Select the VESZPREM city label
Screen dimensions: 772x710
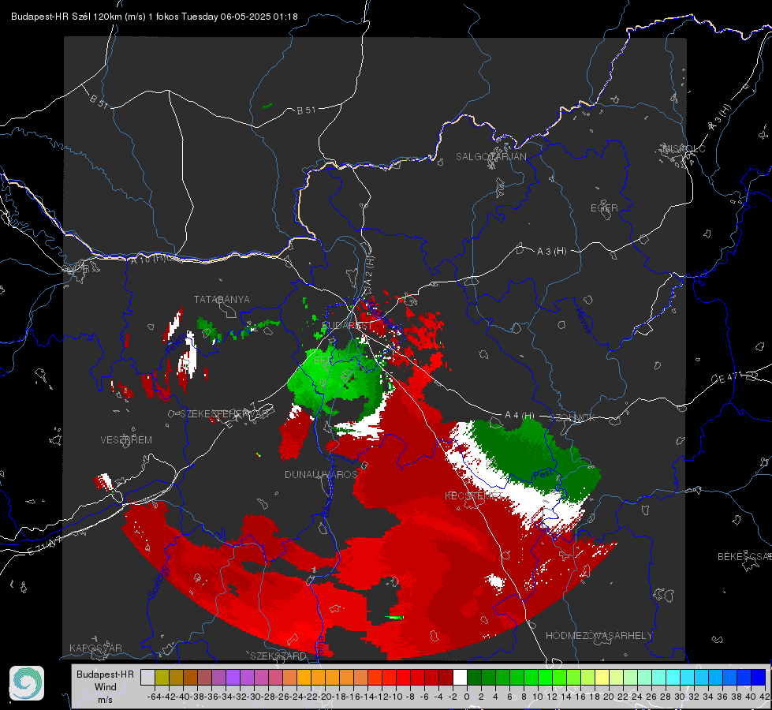[x=126, y=440]
